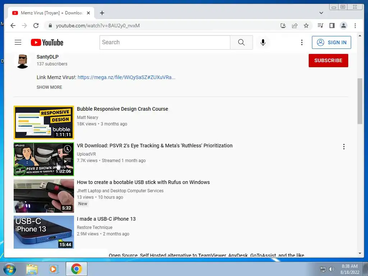Go to the YouTube home logo
368x276 pixels.
tap(47, 42)
